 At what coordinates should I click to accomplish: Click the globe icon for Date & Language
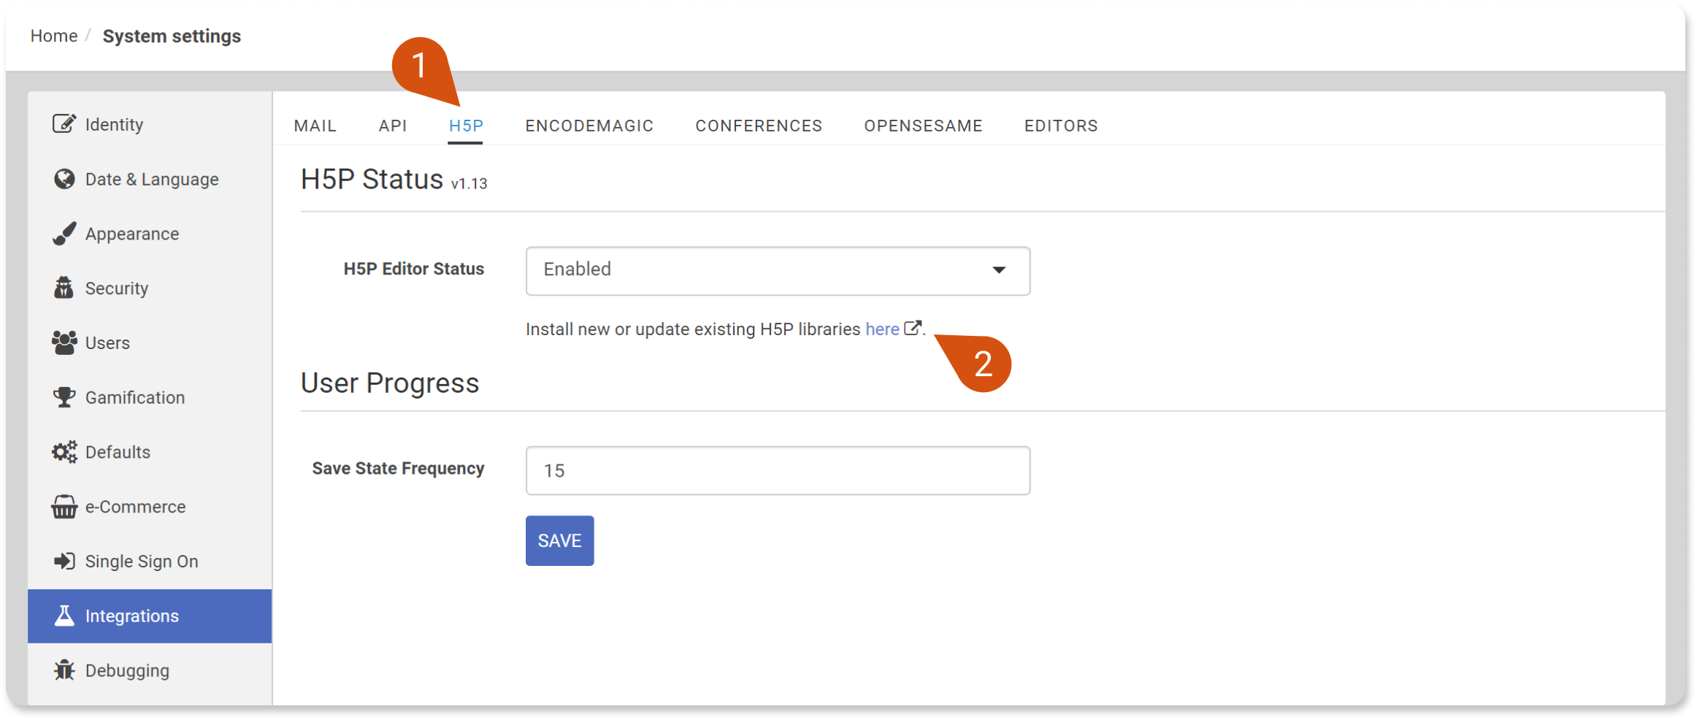(64, 179)
